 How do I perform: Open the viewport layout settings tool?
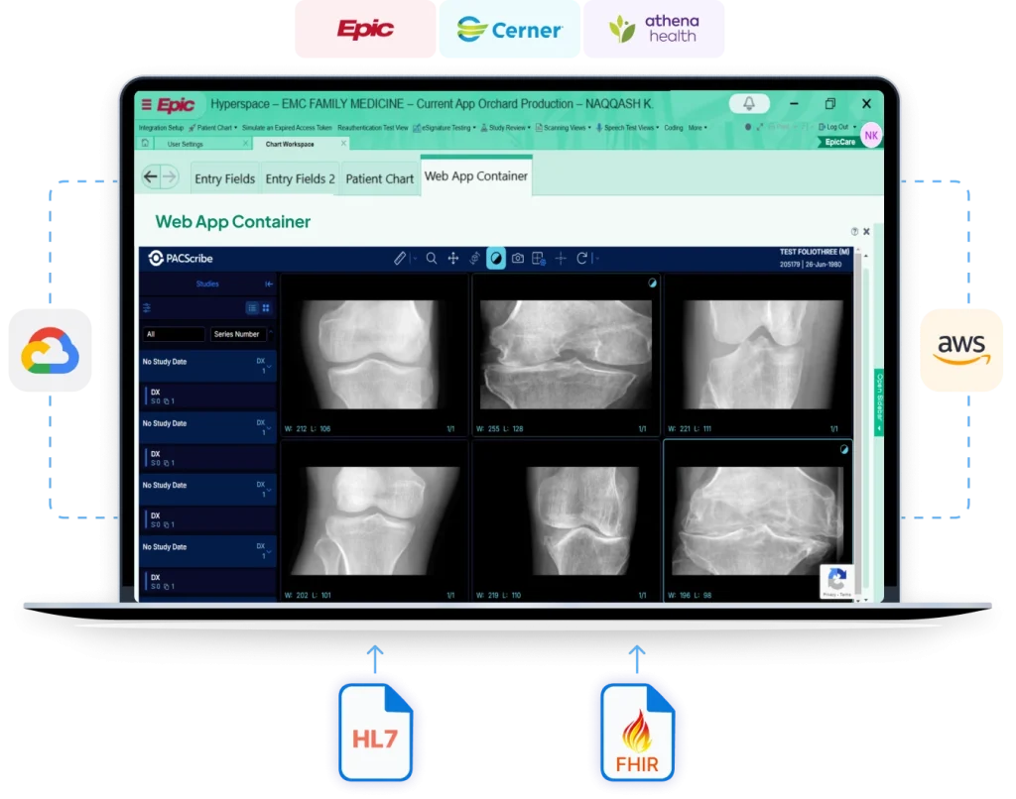[539, 259]
